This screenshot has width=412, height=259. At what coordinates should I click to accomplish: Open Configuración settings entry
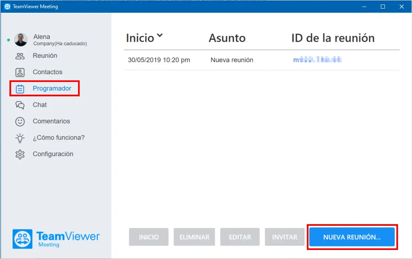[53, 154]
